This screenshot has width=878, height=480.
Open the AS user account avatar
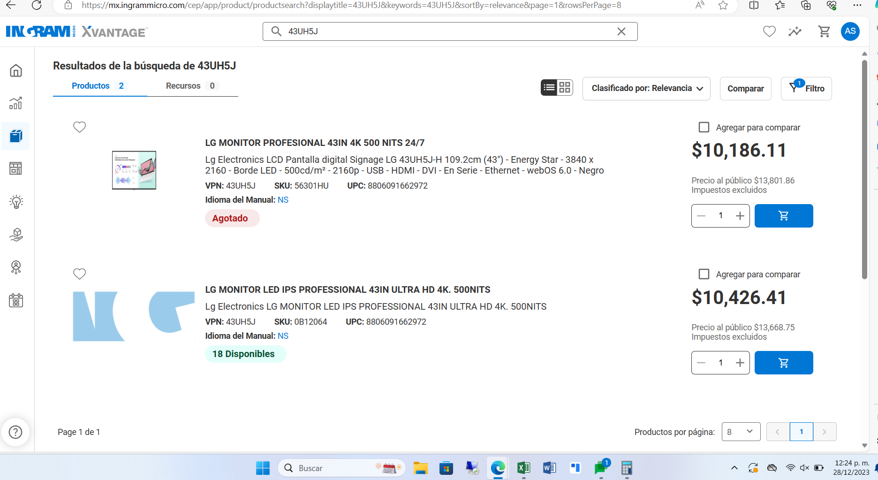point(850,31)
